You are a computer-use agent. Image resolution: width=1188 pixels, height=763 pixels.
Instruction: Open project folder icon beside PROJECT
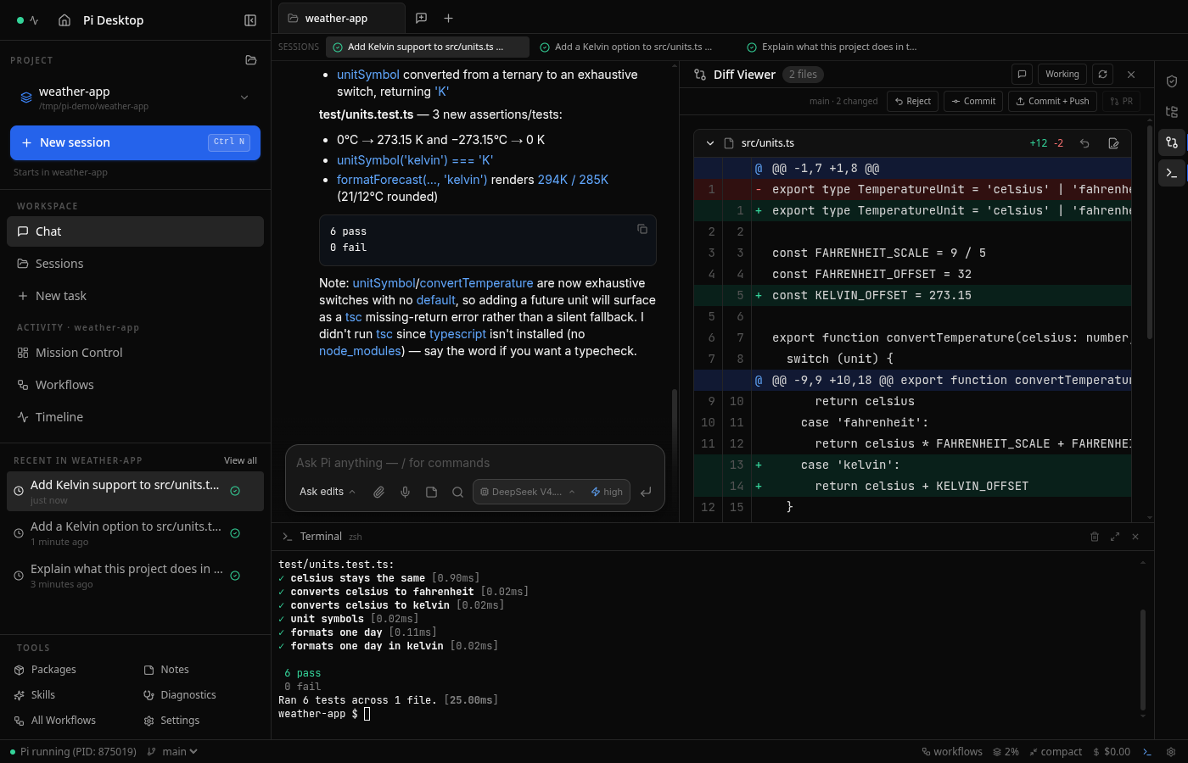click(250, 60)
